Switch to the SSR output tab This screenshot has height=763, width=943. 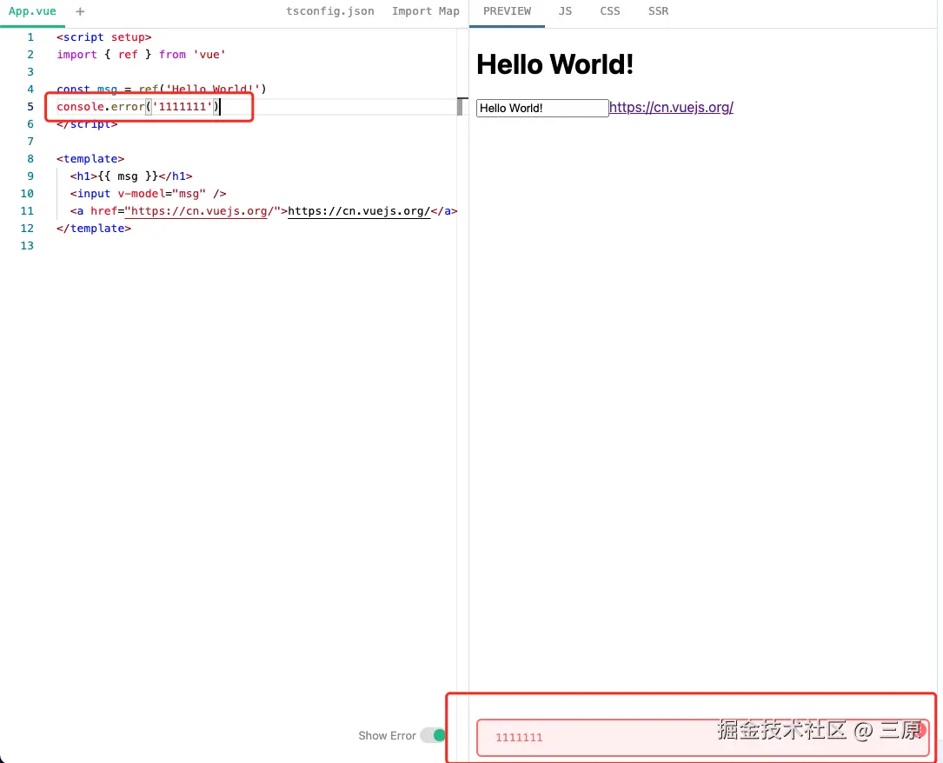[x=658, y=11]
